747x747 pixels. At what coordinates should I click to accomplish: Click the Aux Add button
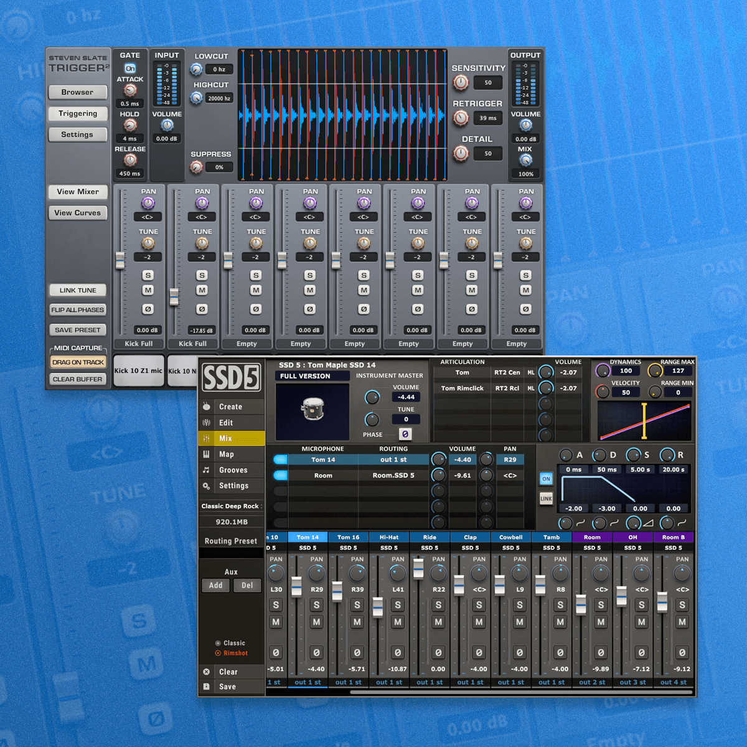point(215,585)
